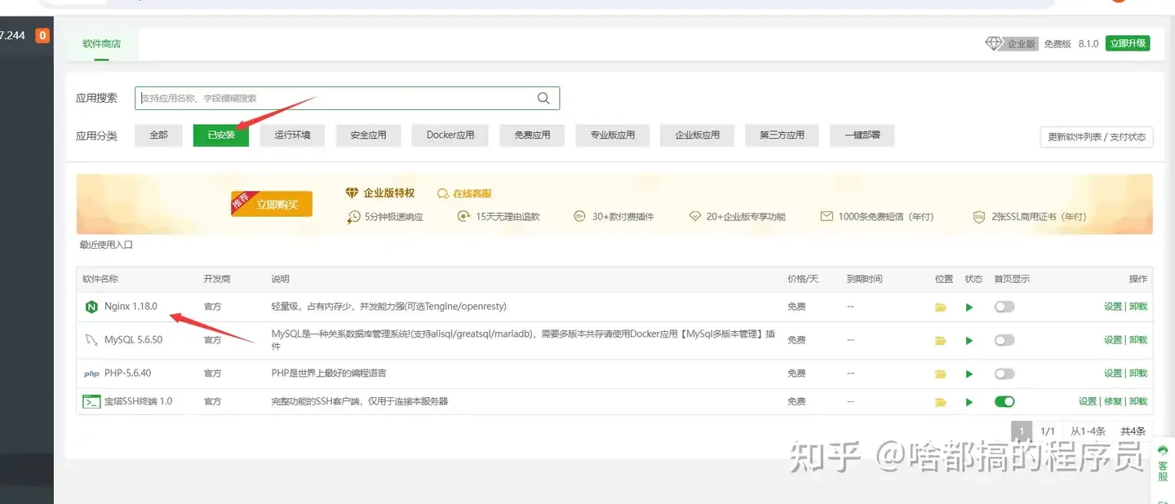Enable 首页显示 toggle for Nginx
The width and height of the screenshot is (1175, 504).
[1004, 307]
